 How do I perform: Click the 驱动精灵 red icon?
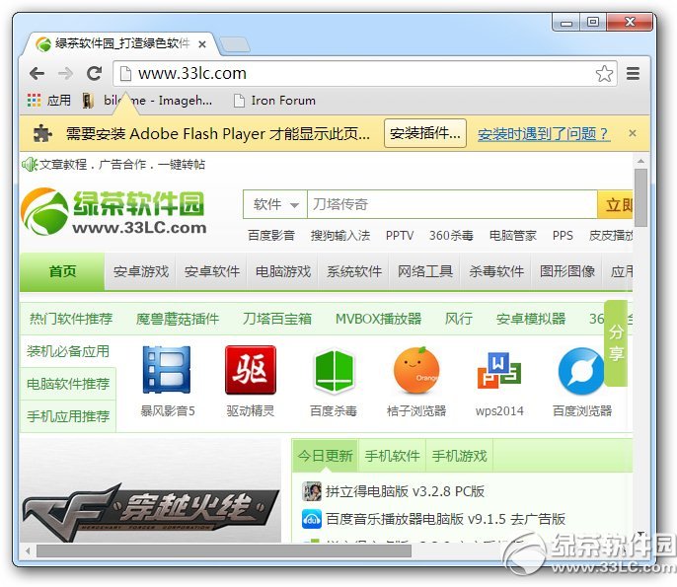tap(251, 369)
